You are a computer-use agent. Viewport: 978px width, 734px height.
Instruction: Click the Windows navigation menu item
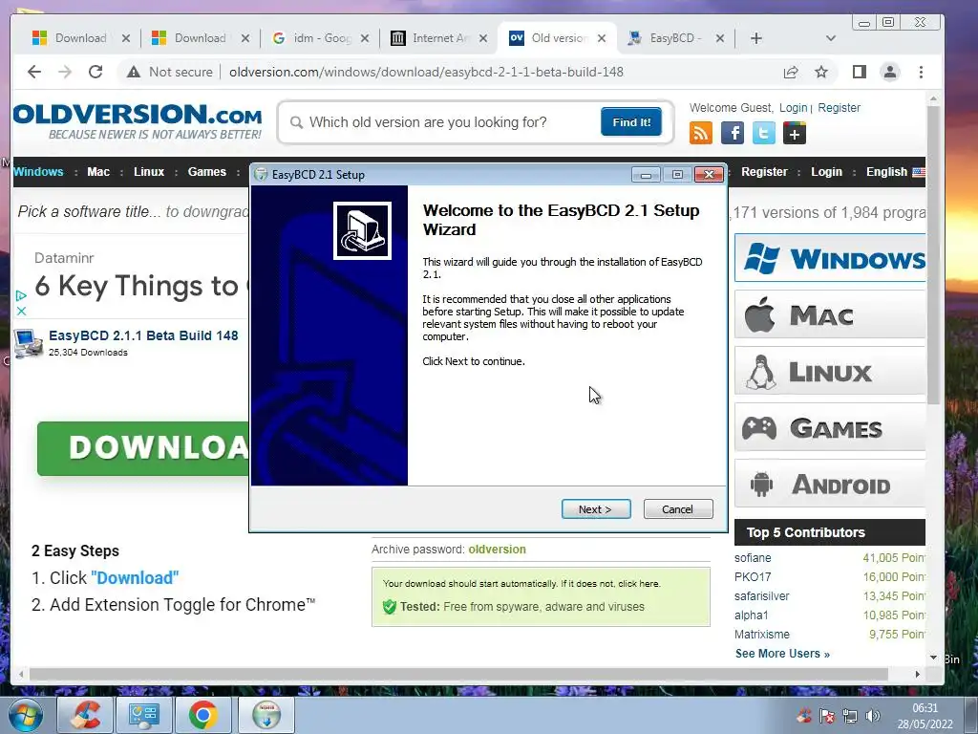(38, 172)
